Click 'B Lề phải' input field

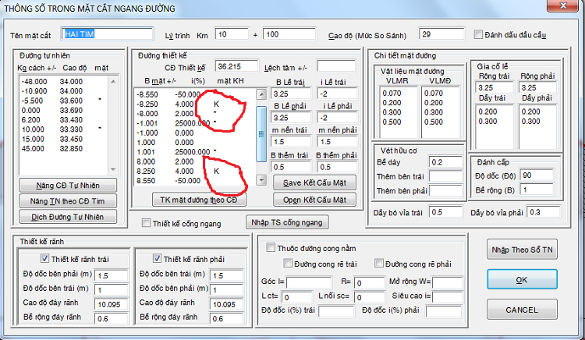tap(291, 118)
